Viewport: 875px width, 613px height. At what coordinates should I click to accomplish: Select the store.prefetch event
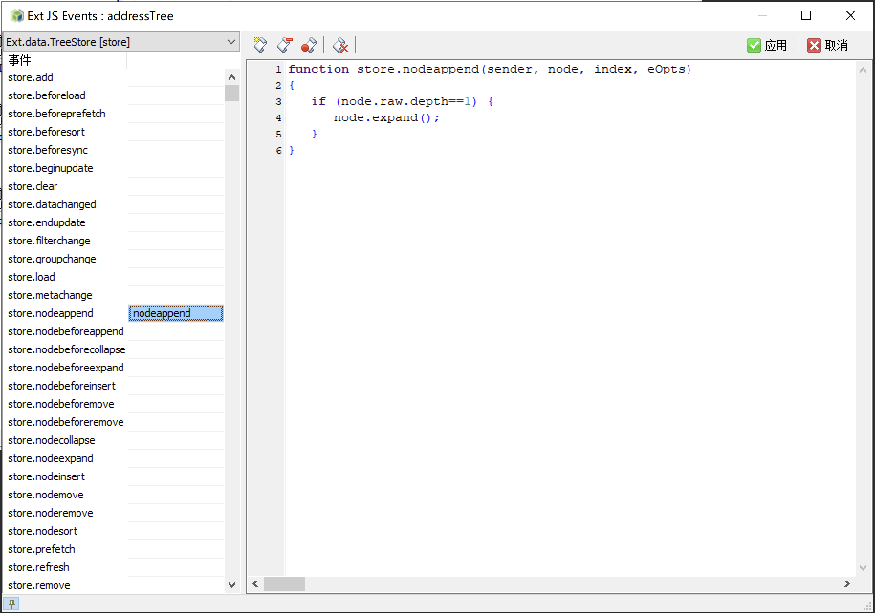(x=42, y=549)
